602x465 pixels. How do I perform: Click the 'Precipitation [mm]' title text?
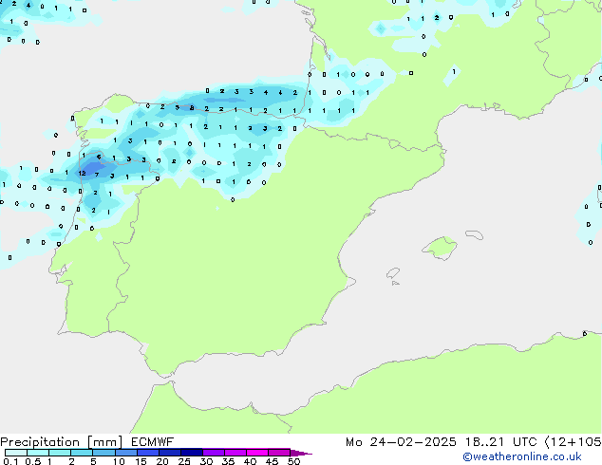pos(62,442)
